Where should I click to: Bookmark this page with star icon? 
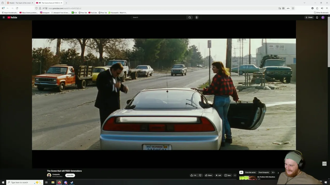293,8
